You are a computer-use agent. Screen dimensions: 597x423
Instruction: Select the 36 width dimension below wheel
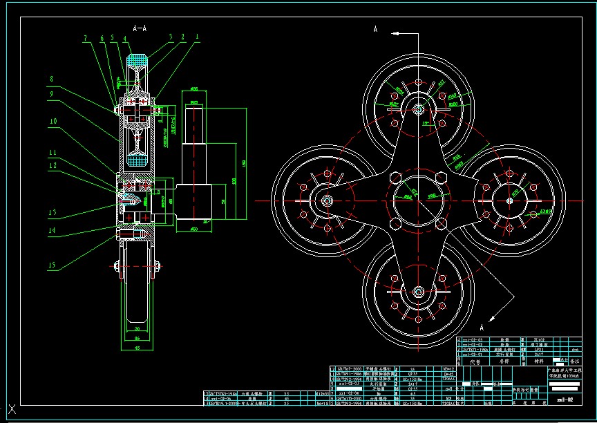pyautogui.click(x=136, y=339)
